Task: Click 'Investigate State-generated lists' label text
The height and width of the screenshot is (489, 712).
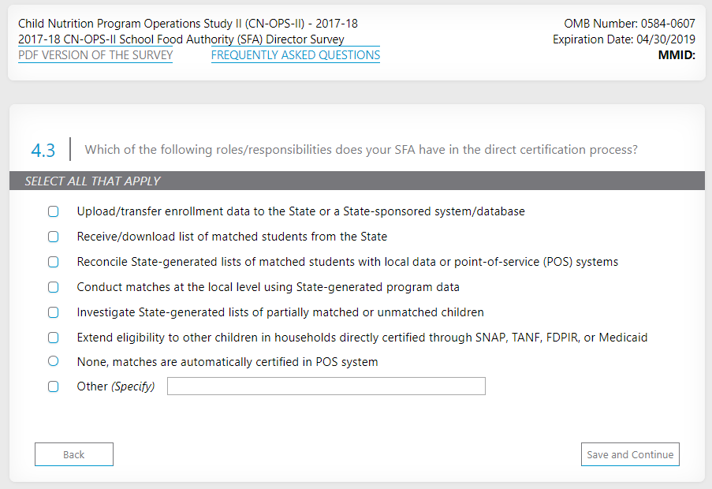Action: [x=280, y=312]
